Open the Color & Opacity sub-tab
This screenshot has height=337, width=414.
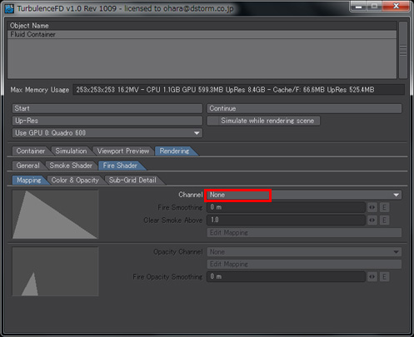coord(75,181)
